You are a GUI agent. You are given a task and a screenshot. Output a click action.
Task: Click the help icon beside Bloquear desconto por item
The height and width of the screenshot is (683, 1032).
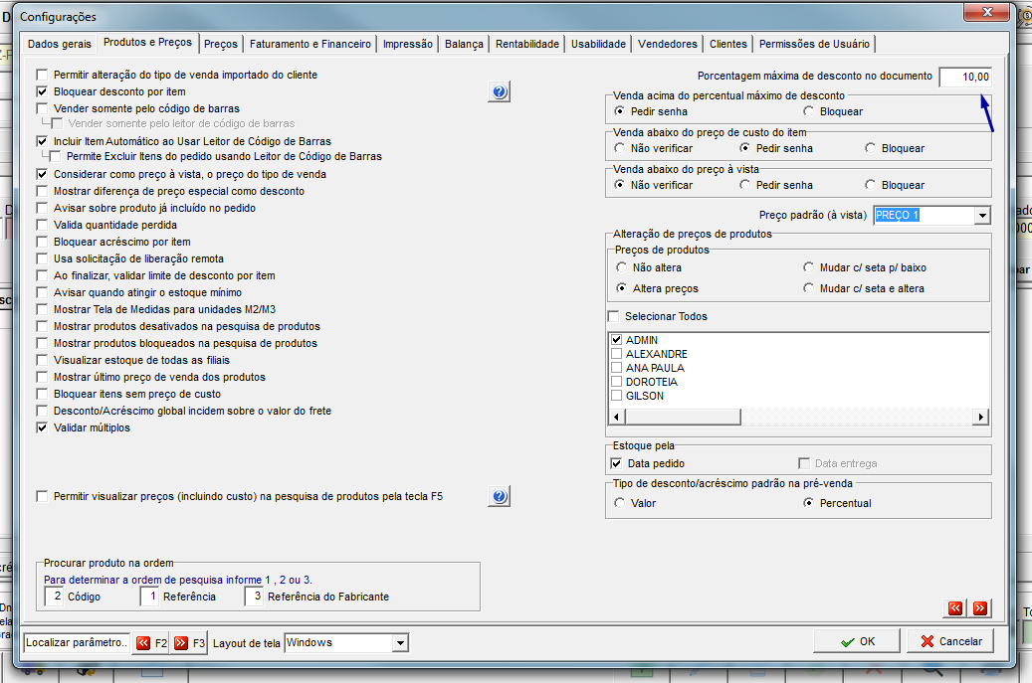coord(500,91)
